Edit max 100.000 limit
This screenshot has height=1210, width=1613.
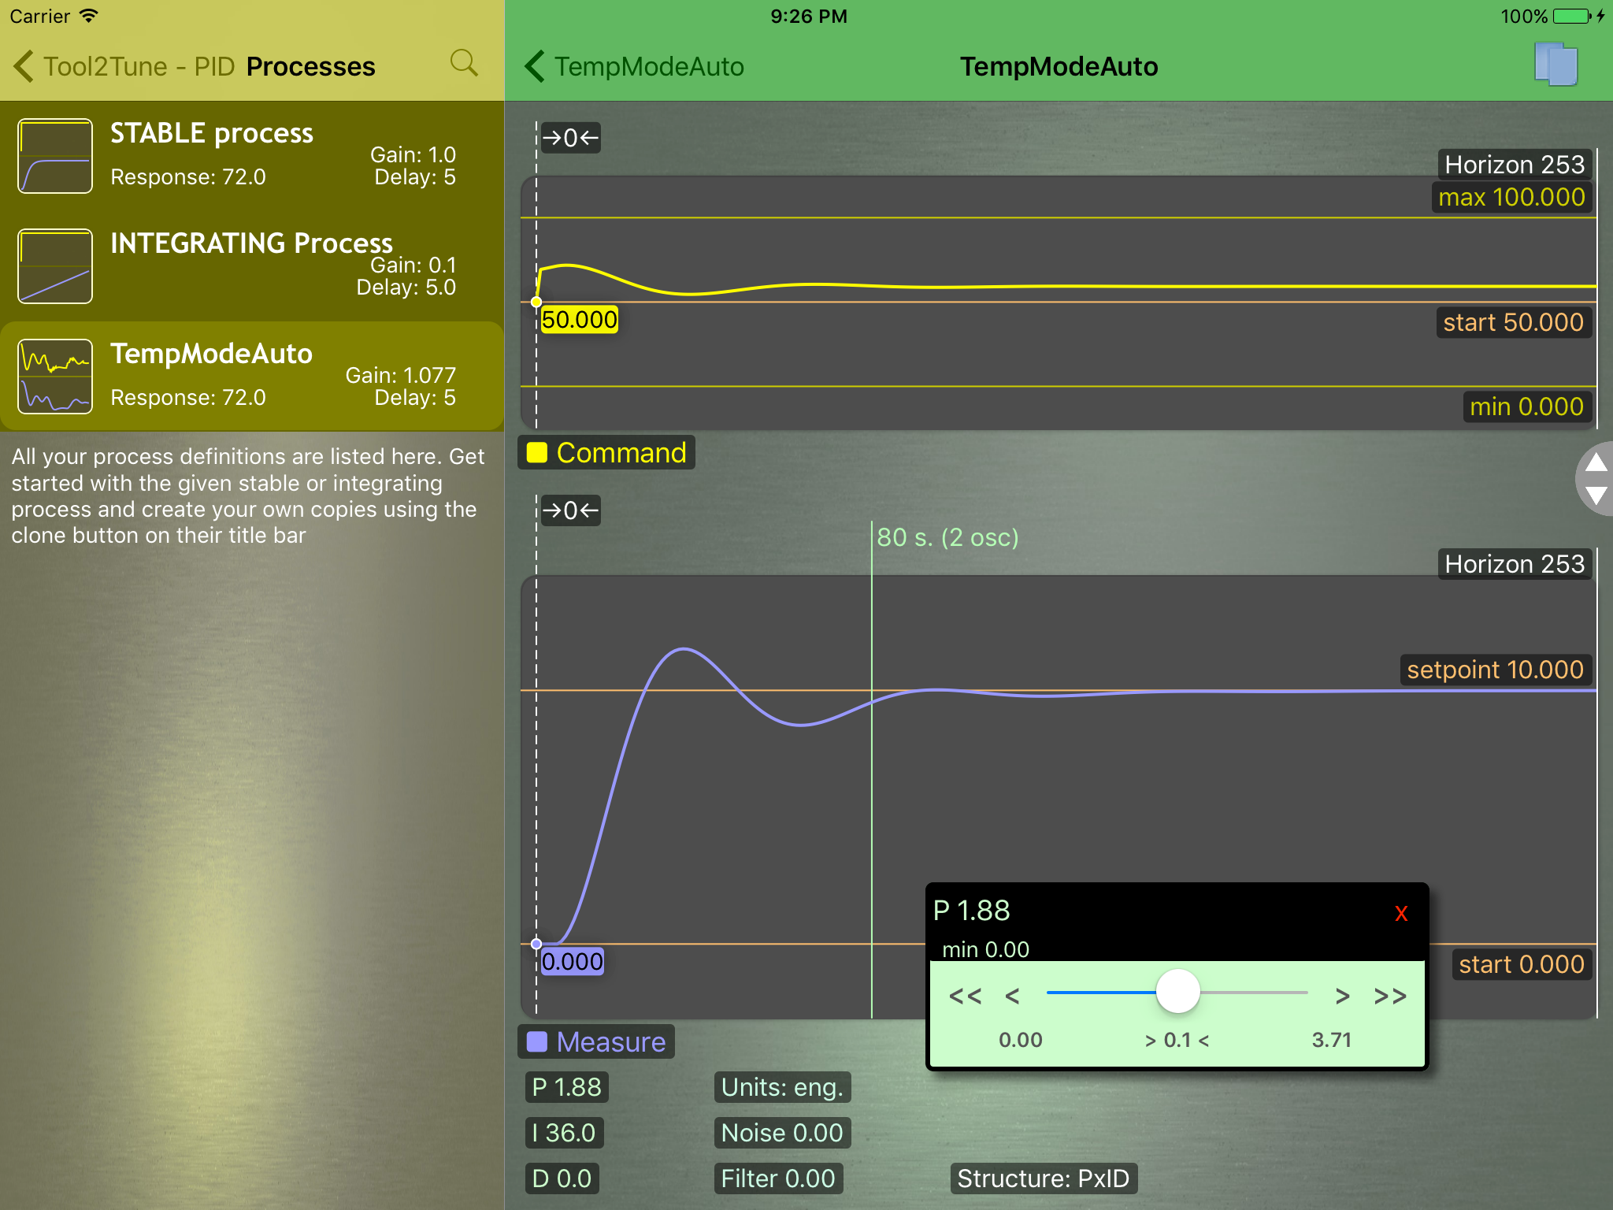point(1511,197)
